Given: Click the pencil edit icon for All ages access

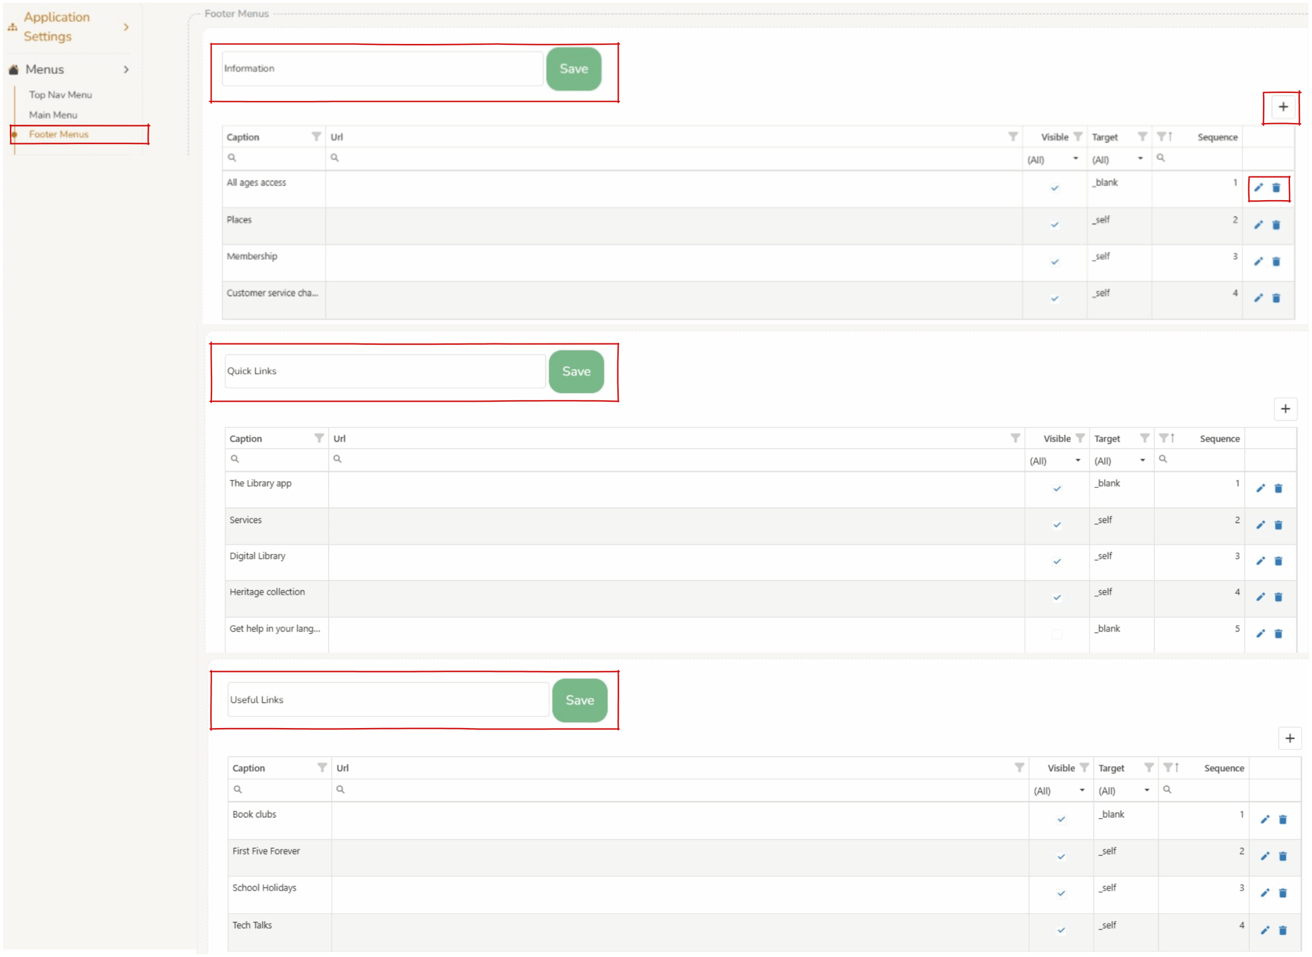Looking at the screenshot, I should (1258, 188).
